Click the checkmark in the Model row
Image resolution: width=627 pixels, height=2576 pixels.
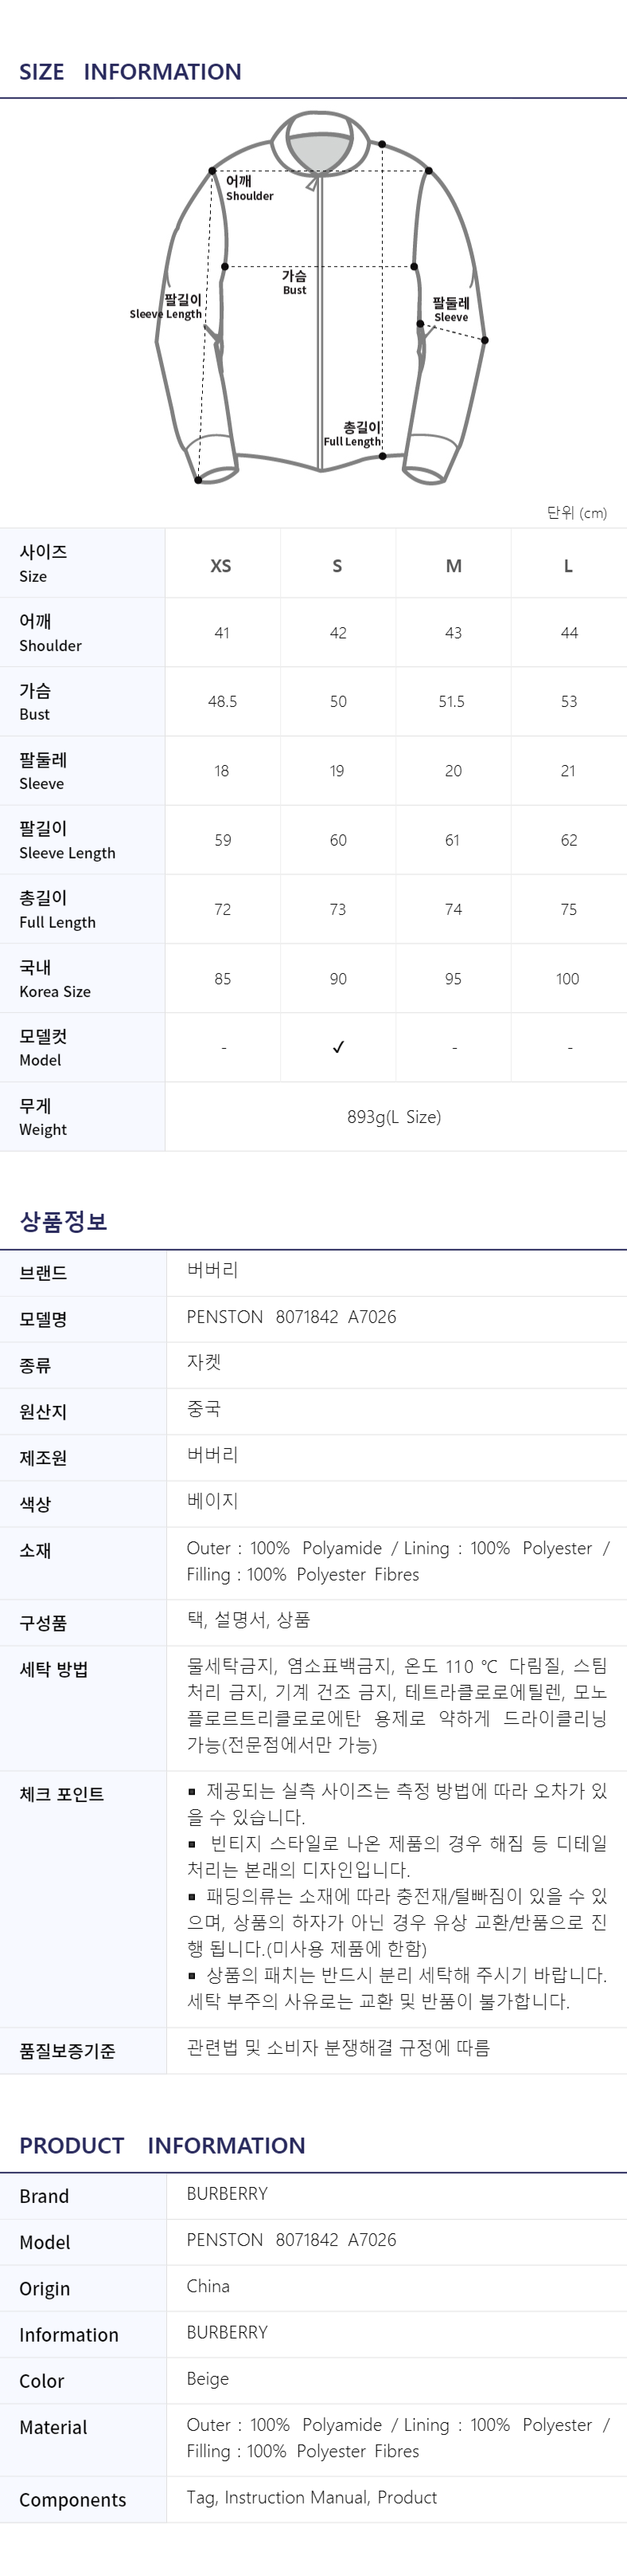(338, 1047)
